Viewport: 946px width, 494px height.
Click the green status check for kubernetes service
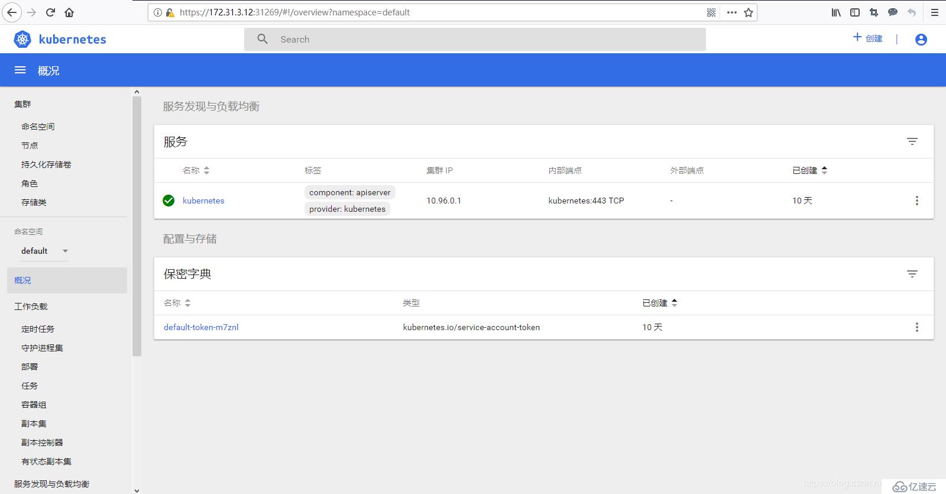coord(169,201)
